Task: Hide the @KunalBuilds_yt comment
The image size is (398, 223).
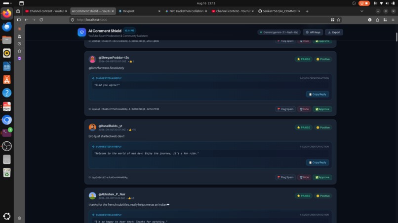Action: (304, 177)
